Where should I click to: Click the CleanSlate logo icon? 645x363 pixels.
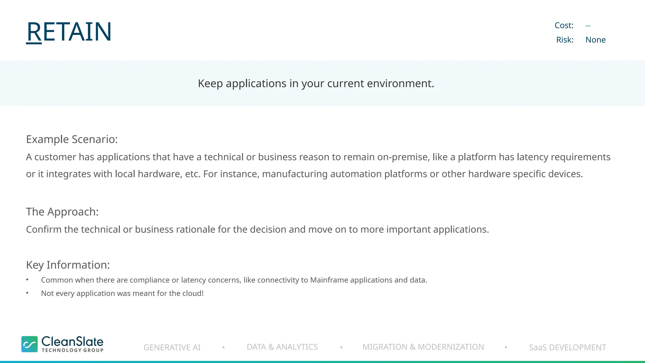30,344
